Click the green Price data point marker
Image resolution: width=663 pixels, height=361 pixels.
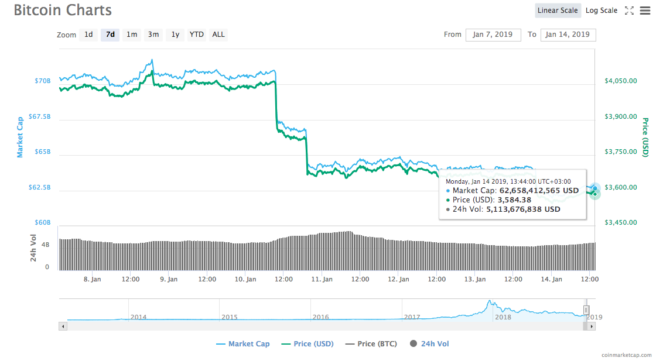click(595, 194)
